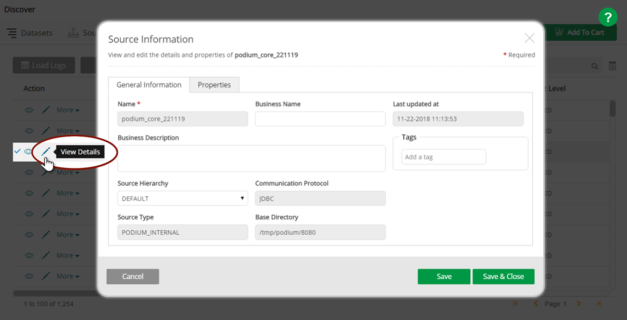Screen dimensions: 627x320
Task: Expand the More menu in last row
Action: pos(68,276)
